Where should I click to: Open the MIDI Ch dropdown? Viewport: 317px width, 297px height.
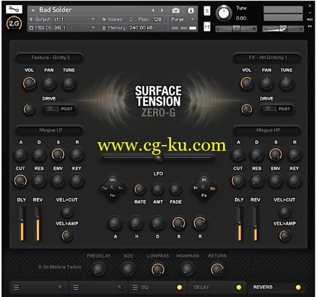coord(62,28)
